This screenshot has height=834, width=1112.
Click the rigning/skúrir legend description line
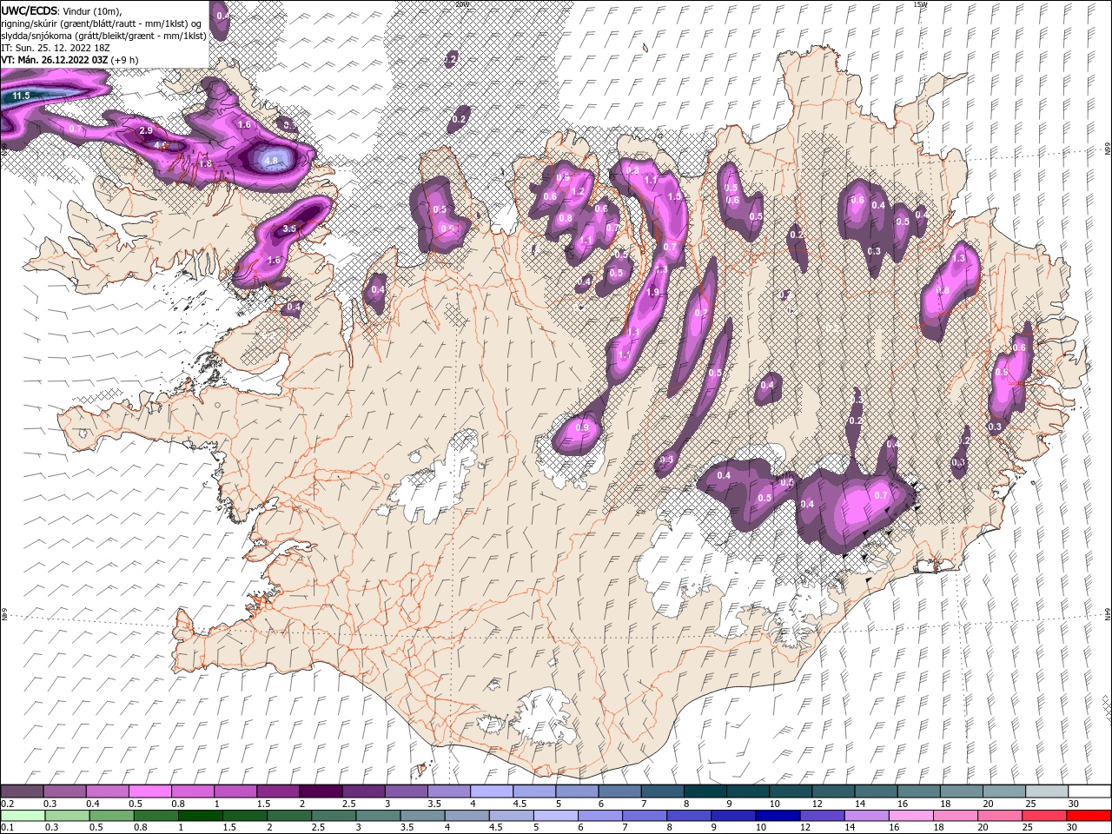tap(101, 23)
